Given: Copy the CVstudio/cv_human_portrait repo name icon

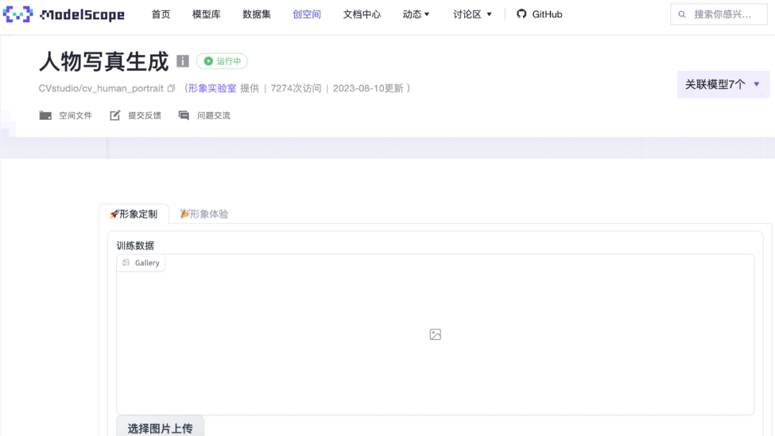Looking at the screenshot, I should (x=170, y=88).
